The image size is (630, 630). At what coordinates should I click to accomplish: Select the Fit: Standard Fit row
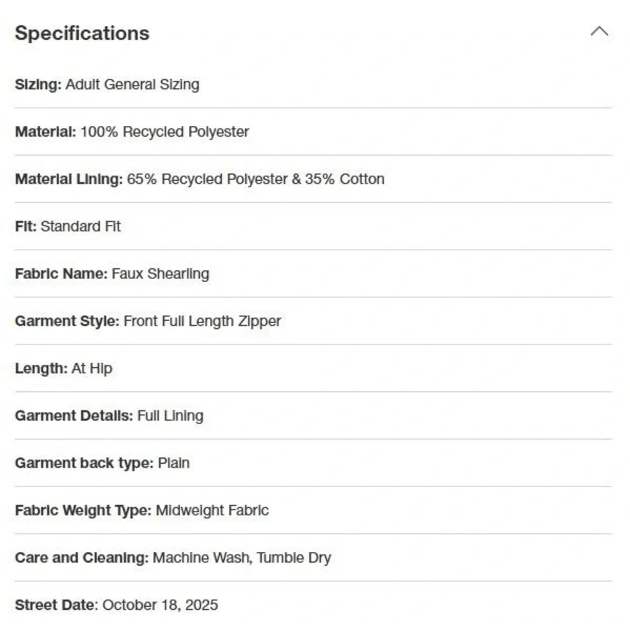(x=313, y=227)
